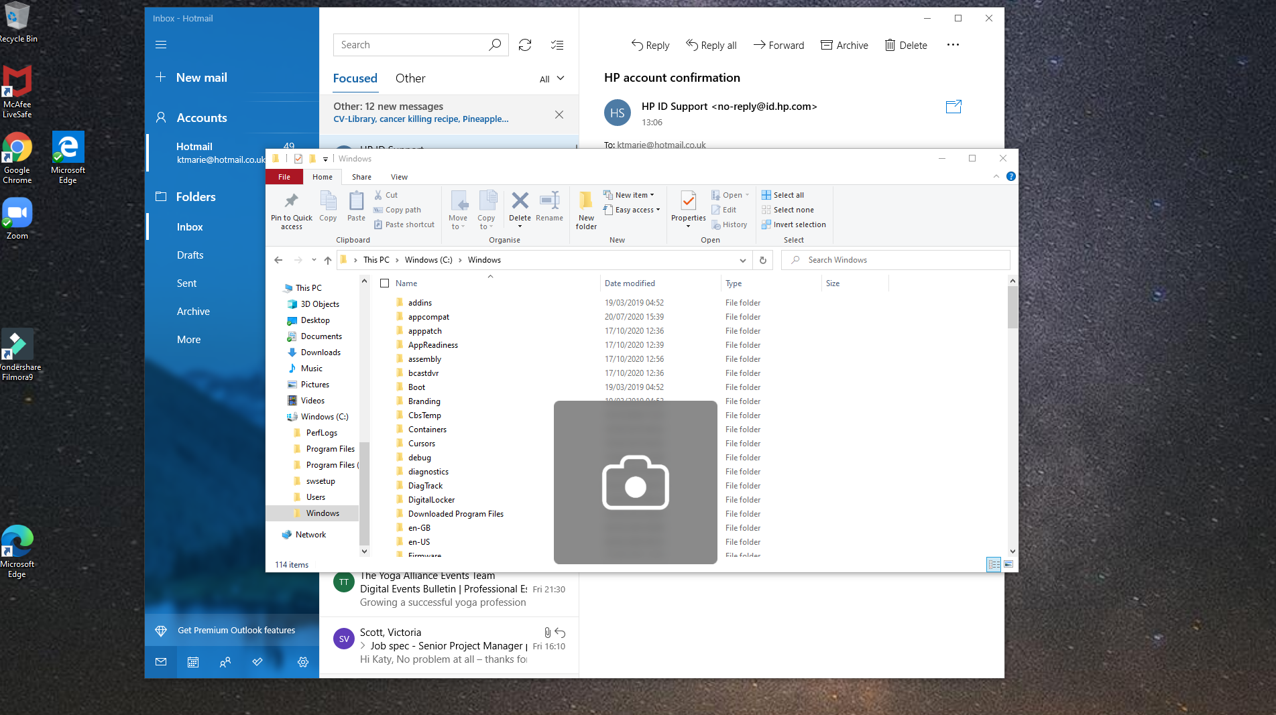
Task: Click the New mail button
Action: click(201, 78)
